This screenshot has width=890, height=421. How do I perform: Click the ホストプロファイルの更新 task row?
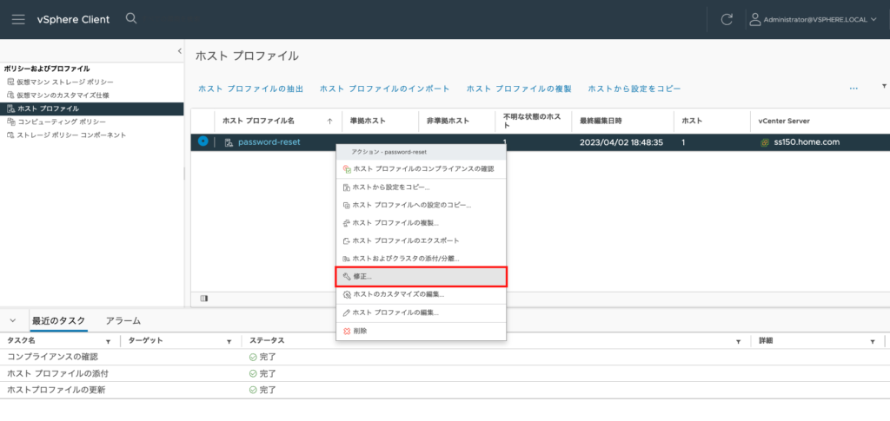pos(445,390)
